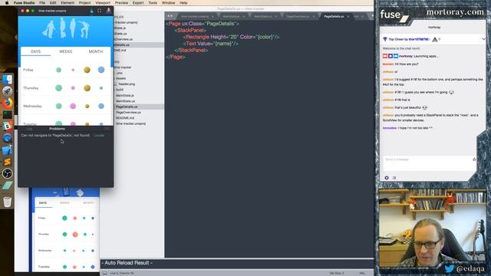The image size is (491, 276).
Task: Click the Auto Reload Result panel label
Action: 127,263
